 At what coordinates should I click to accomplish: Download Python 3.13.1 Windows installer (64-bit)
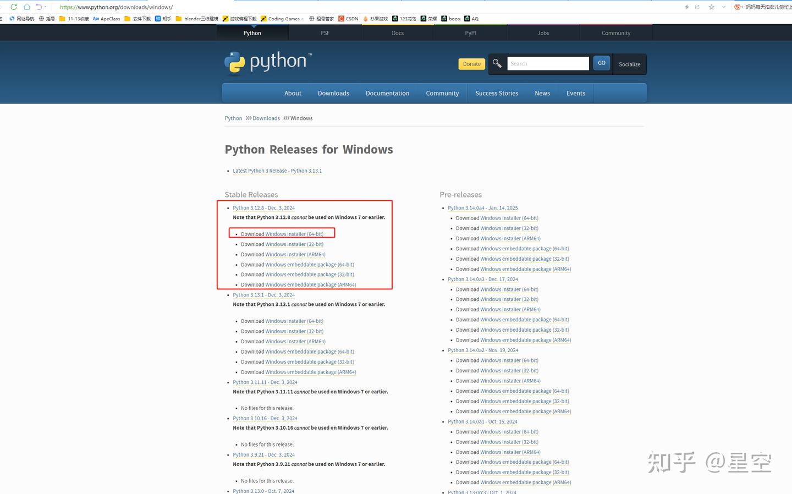(294, 321)
